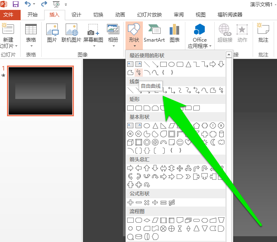This screenshot has height=242, width=277.
Task: Go to the 视图 tab
Action: point(201,15)
